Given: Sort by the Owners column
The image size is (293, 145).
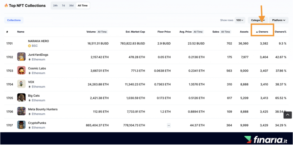Looking at the screenshot, I should point(262,32).
